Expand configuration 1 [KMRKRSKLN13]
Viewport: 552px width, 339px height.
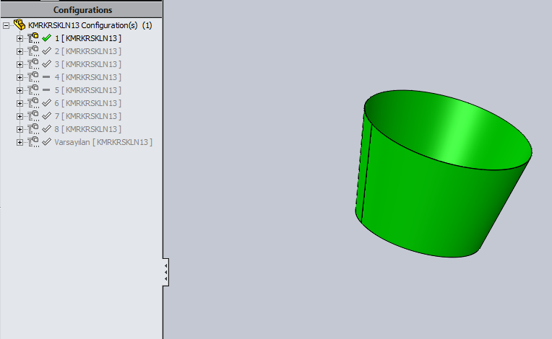pyautogui.click(x=20, y=38)
